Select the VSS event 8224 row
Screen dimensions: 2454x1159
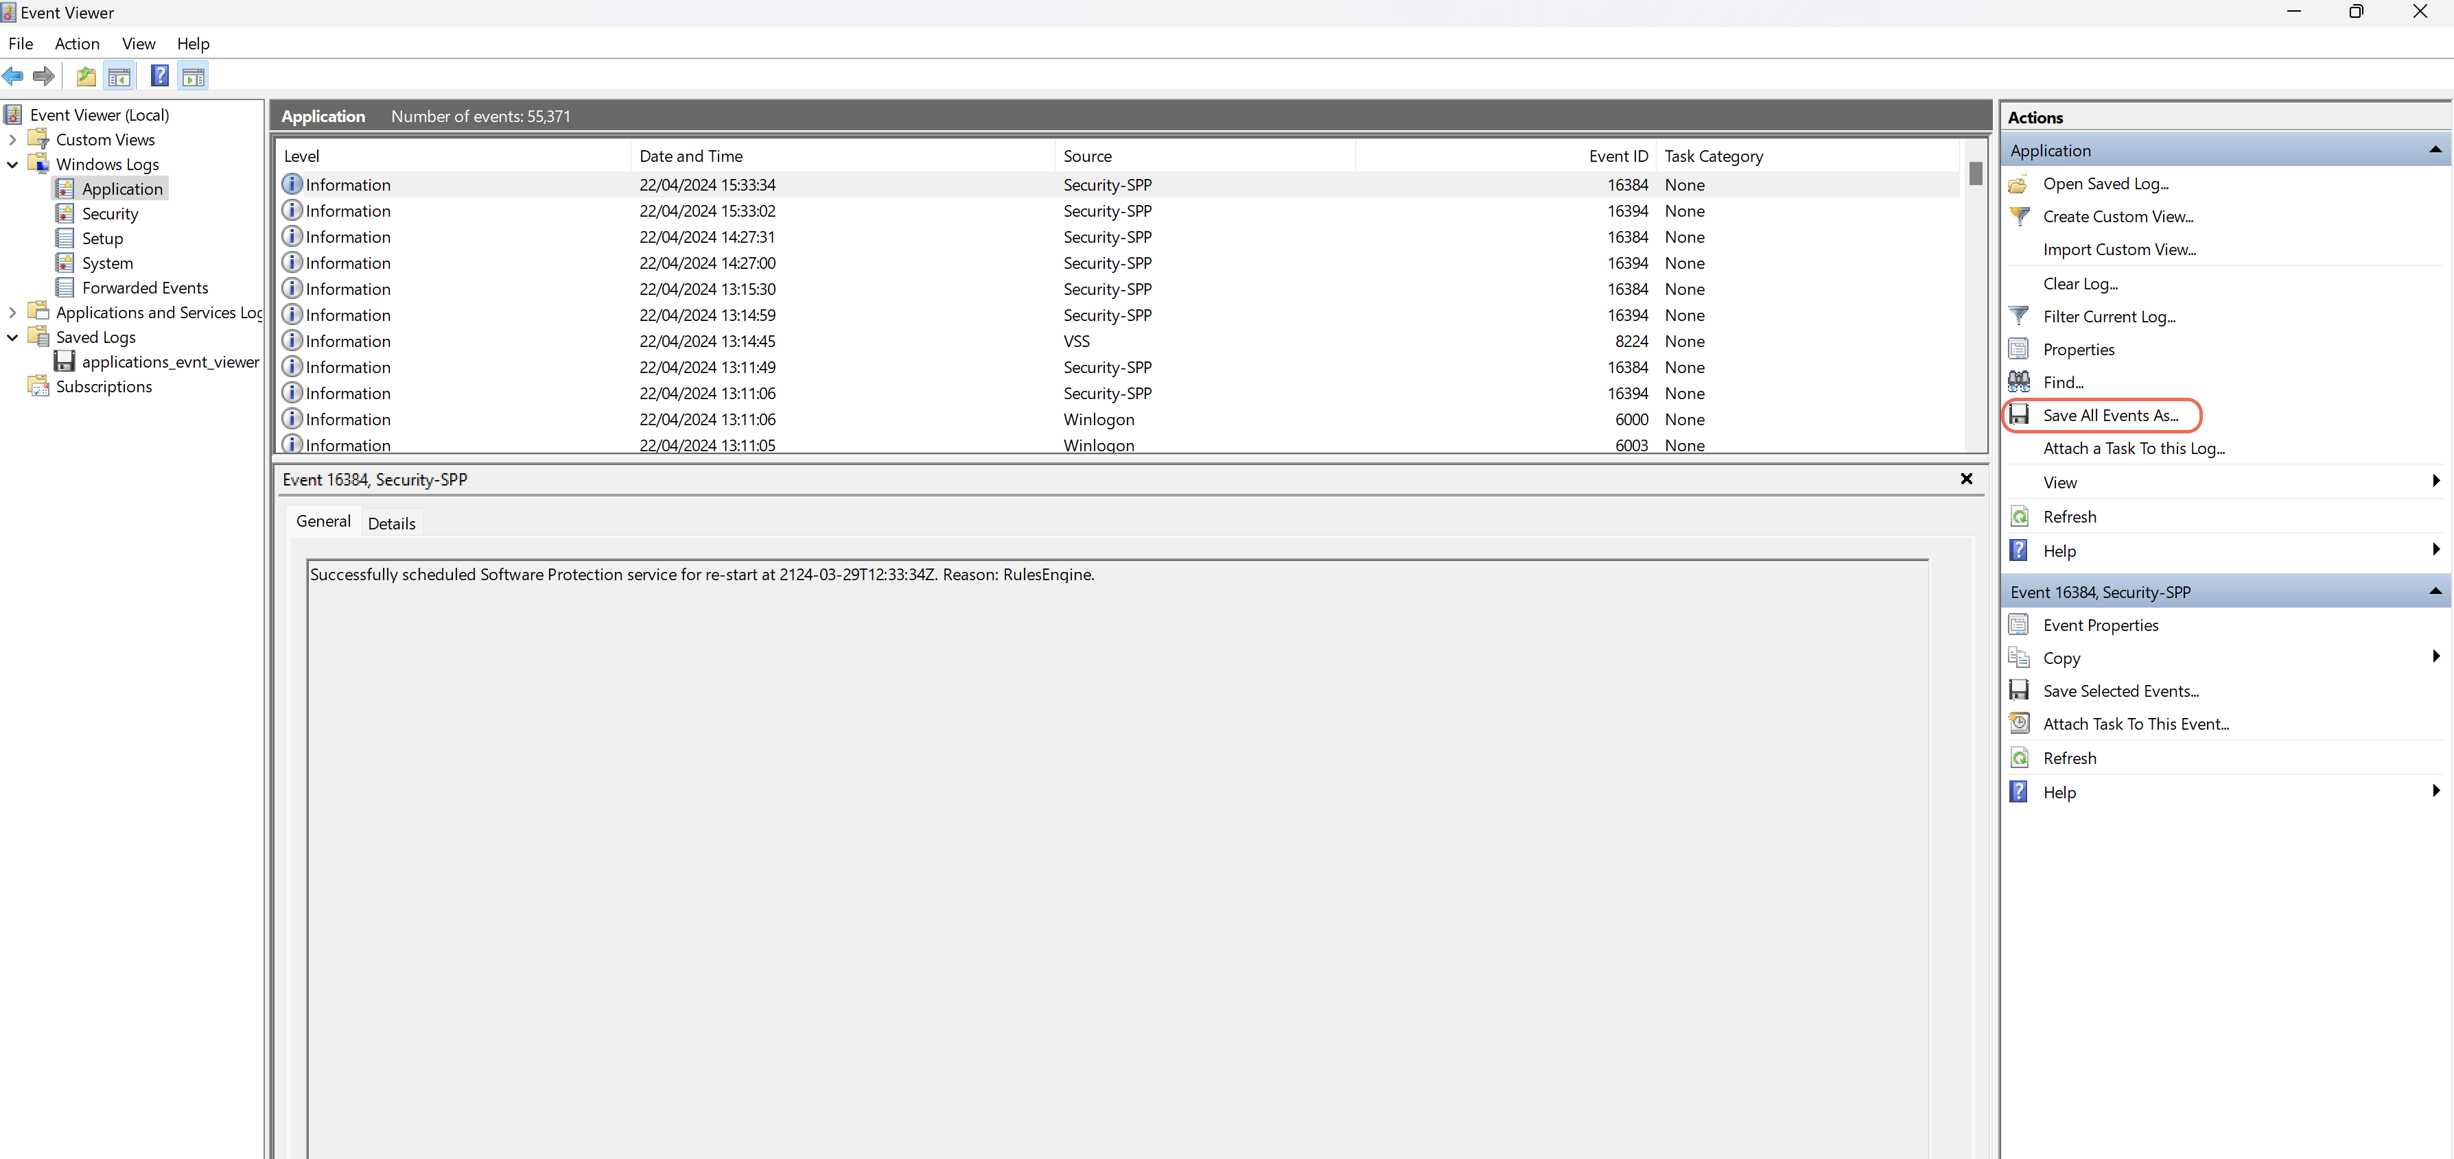click(1119, 341)
